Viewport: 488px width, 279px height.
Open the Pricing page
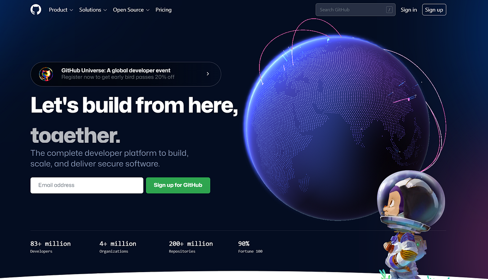(163, 10)
